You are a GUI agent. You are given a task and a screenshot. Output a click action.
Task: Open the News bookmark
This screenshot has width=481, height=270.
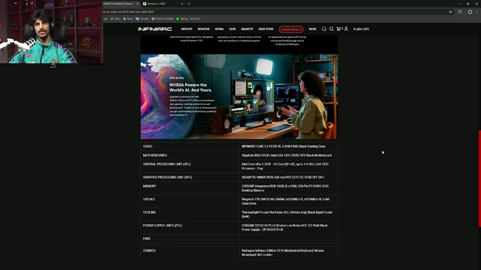coord(128,19)
